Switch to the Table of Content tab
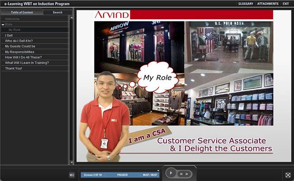Image resolution: width=294 pixels, height=181 pixels. coord(22,12)
